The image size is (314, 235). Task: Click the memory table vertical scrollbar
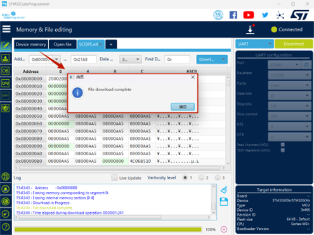(x=228, y=120)
